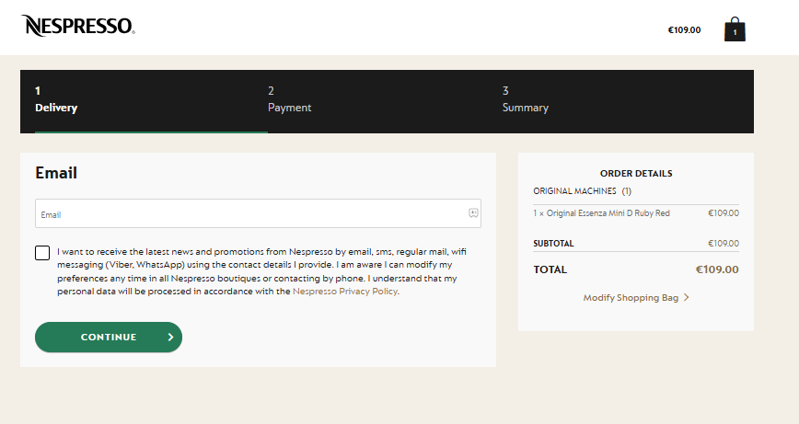Click the chevron beside Modify Shopping Bag

pos(687,297)
